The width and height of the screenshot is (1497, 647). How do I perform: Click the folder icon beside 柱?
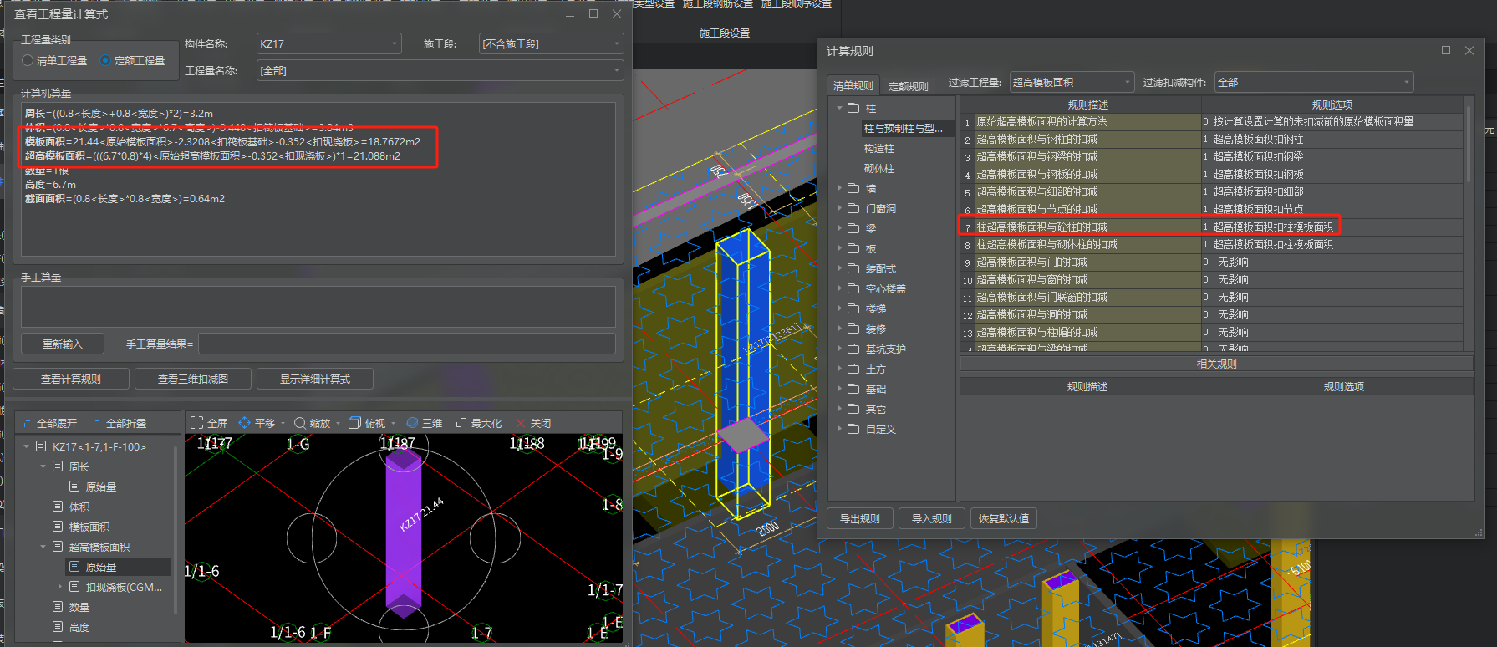click(853, 108)
